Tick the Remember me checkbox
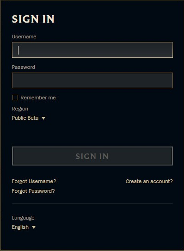Screen dimensions: 184x251 coord(15,98)
